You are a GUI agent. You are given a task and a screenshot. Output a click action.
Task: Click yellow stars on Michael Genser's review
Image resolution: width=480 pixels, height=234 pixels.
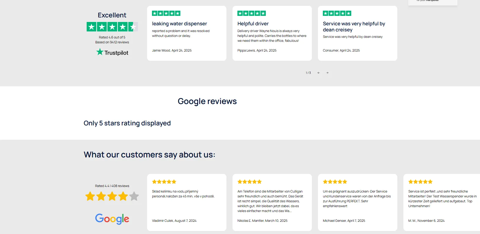click(335, 182)
